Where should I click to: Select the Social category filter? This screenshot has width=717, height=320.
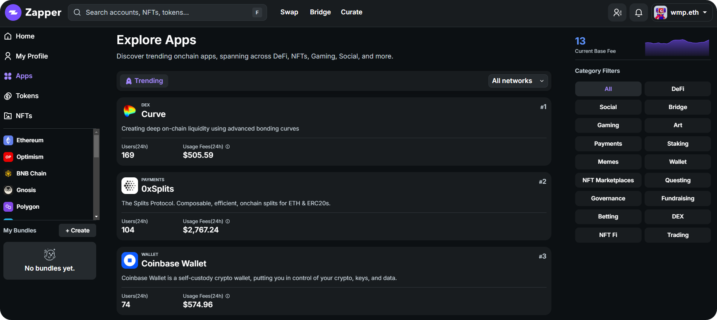(608, 107)
